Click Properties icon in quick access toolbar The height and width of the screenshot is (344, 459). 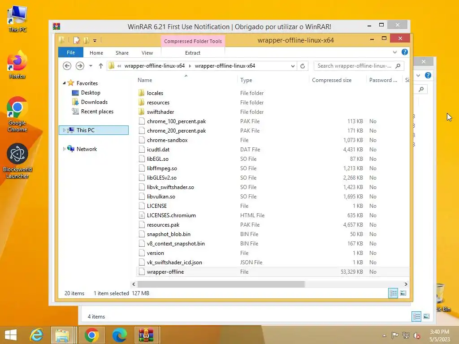pos(76,40)
